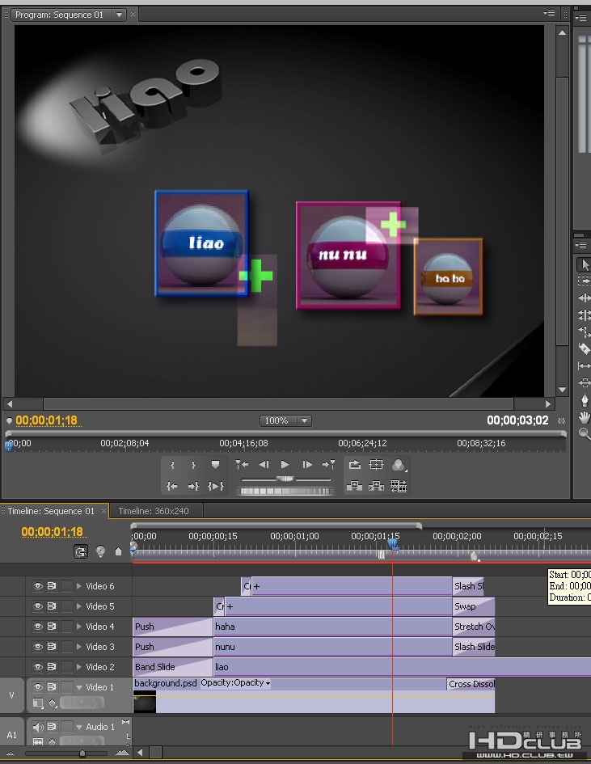
Task: Select the Pen tool
Action: [x=585, y=400]
